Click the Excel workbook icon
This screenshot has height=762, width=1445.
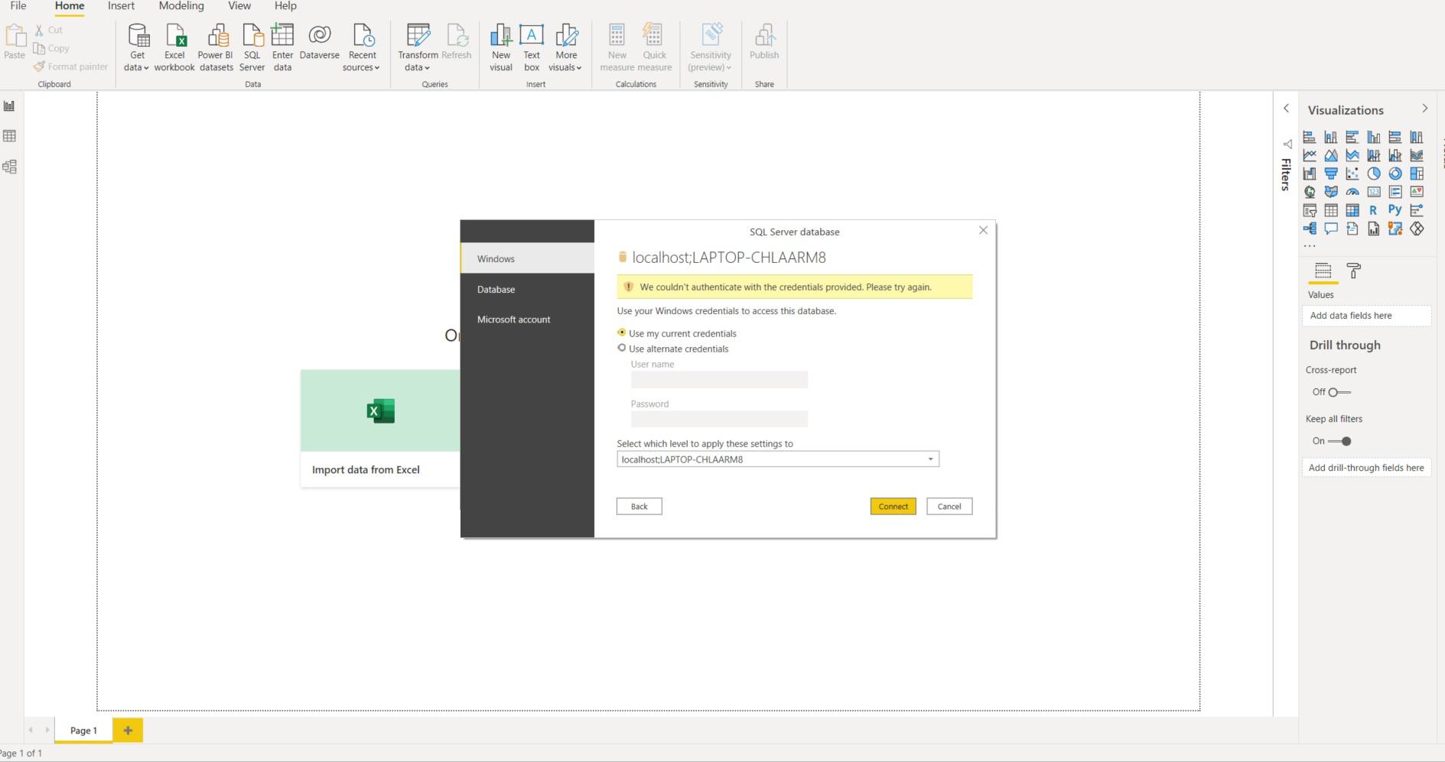tap(174, 47)
